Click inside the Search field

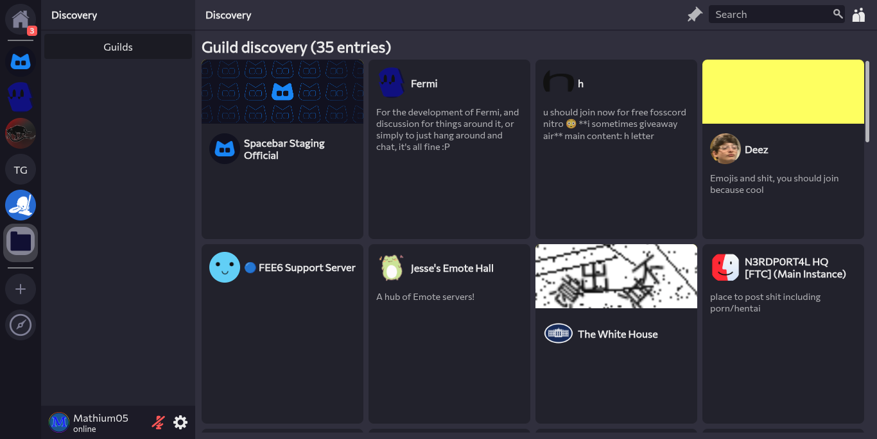tap(769, 15)
